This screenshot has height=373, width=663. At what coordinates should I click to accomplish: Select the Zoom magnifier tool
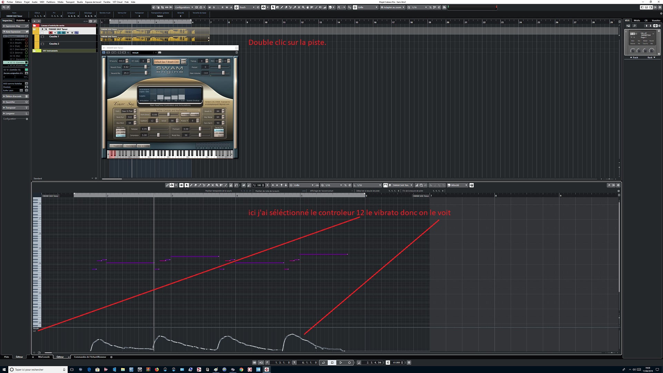[x=303, y=7]
